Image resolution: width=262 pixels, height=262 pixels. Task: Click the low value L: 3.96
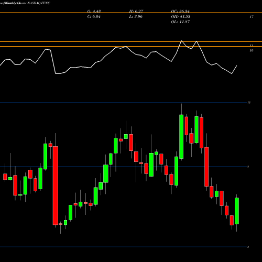pos(136,17)
